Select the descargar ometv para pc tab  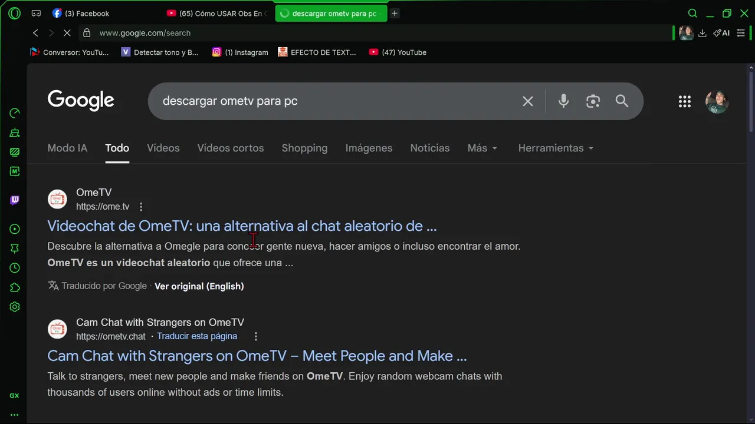pyautogui.click(x=330, y=13)
